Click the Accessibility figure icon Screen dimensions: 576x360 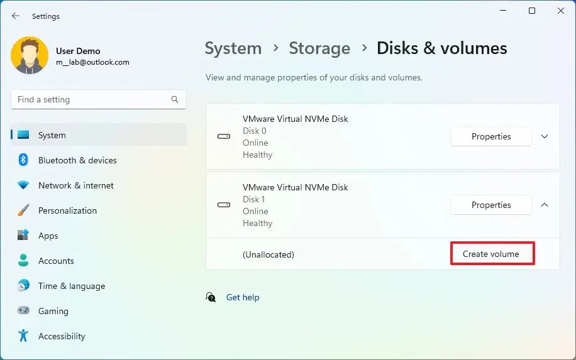pyautogui.click(x=23, y=336)
